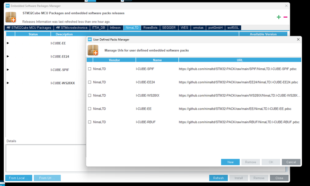This screenshot has height=186, width=310.
Task: Click I-CUBE-WS28XX in the Name column
Action: point(147,95)
